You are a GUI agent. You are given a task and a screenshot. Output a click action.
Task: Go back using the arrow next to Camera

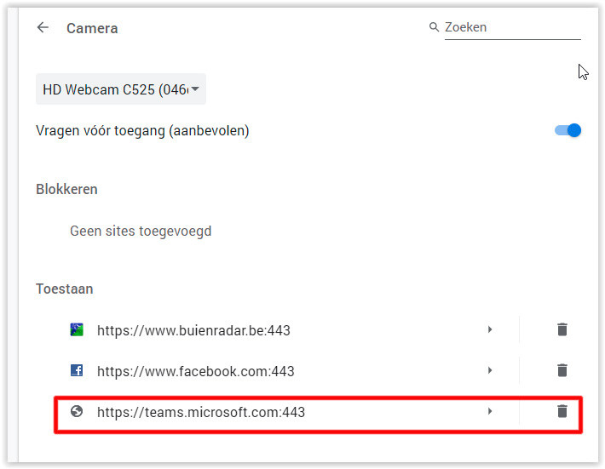(x=43, y=28)
